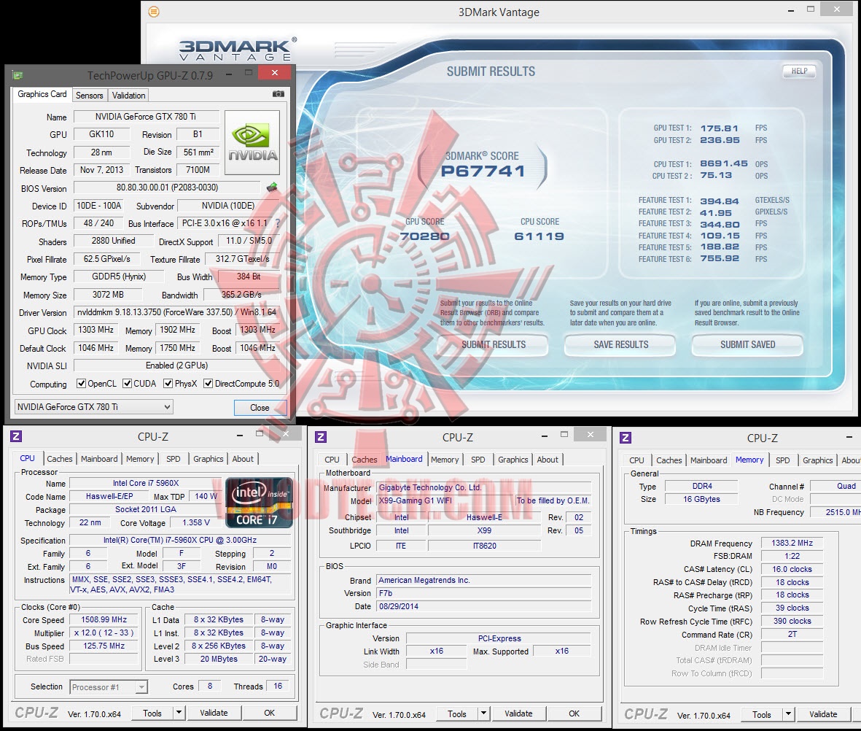Click the 3DMark Vantage orange title bar icon
This screenshot has height=731, width=861.
coord(155,11)
